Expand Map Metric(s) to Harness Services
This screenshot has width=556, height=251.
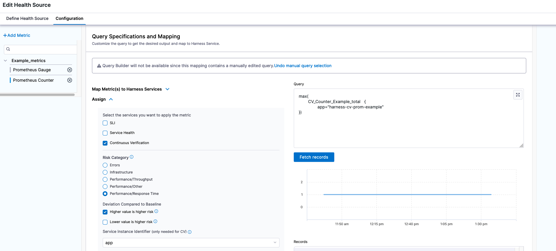(167, 89)
